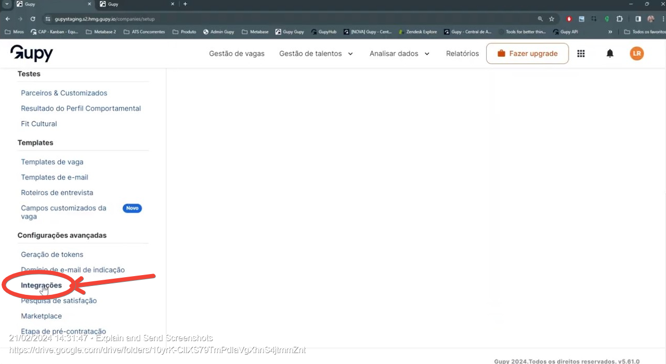Image resolution: width=666 pixels, height=364 pixels.
Task: Open the Chrome profile avatar
Action: pos(651,19)
